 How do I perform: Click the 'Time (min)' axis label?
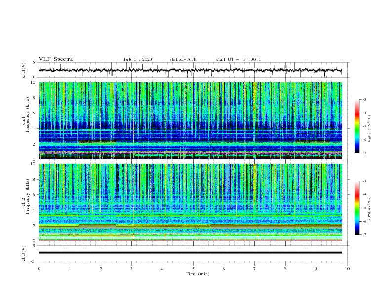pyautogui.click(x=197, y=274)
